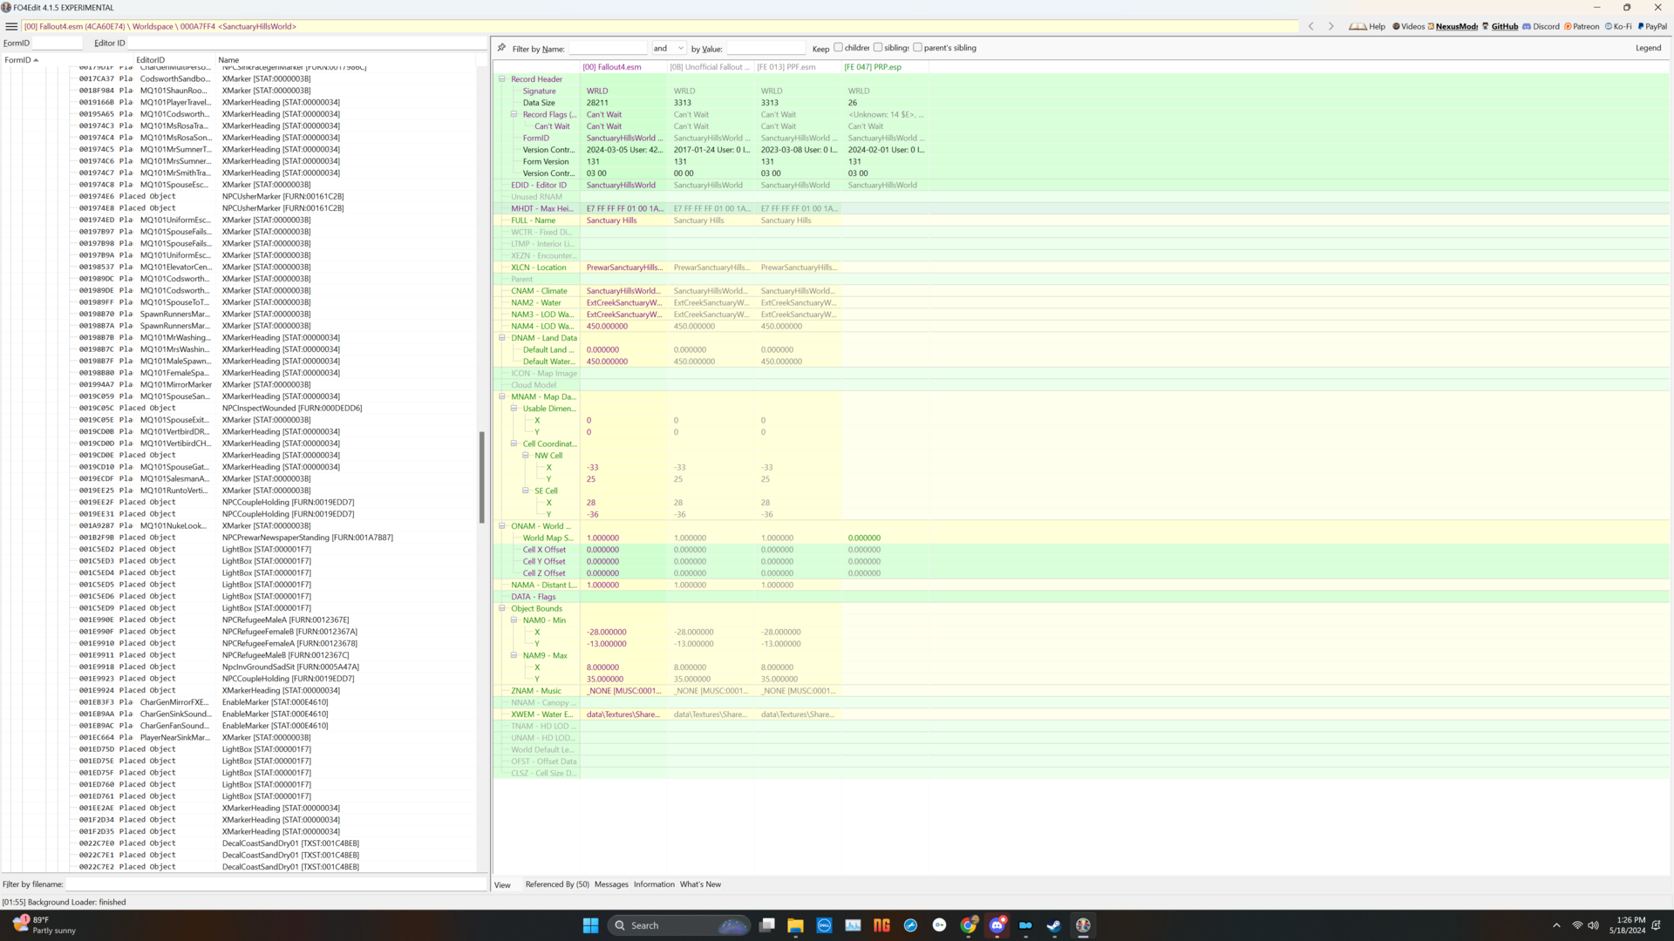1674x941 pixels.
Task: Open Windows Start menu
Action: (590, 925)
